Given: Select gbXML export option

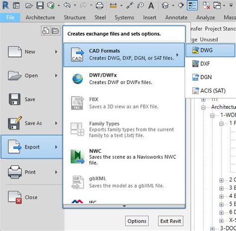Looking at the screenshot, I should [124, 182].
